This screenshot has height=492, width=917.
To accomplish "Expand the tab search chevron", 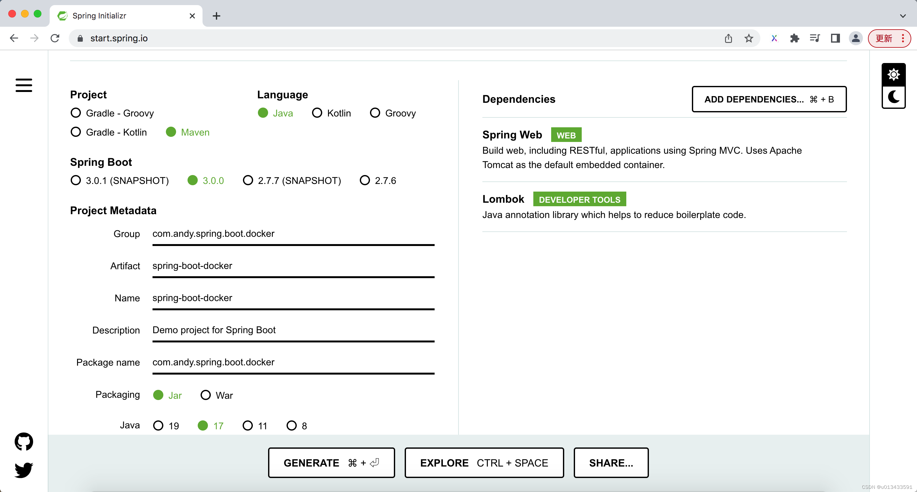I will [x=903, y=16].
